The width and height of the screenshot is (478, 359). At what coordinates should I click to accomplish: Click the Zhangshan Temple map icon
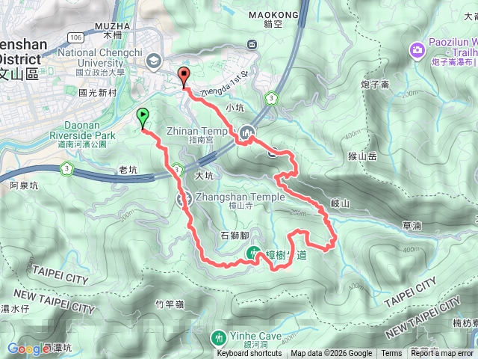pyautogui.click(x=184, y=199)
